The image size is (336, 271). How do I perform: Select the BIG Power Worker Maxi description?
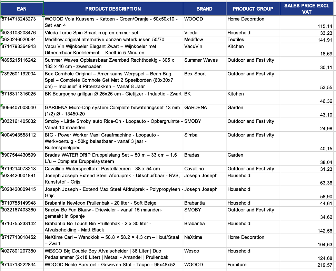[x=113, y=142]
